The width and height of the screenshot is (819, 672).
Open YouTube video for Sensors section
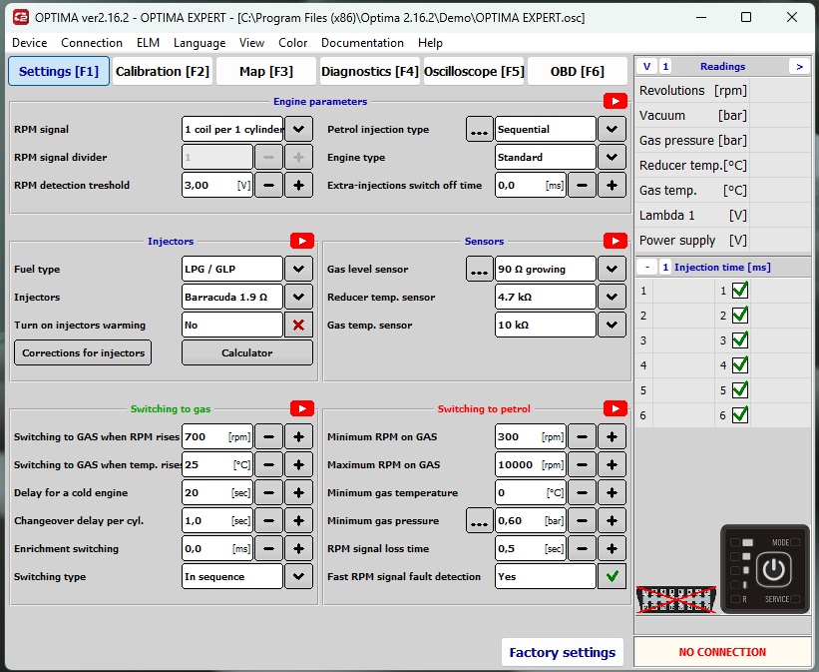coord(614,241)
